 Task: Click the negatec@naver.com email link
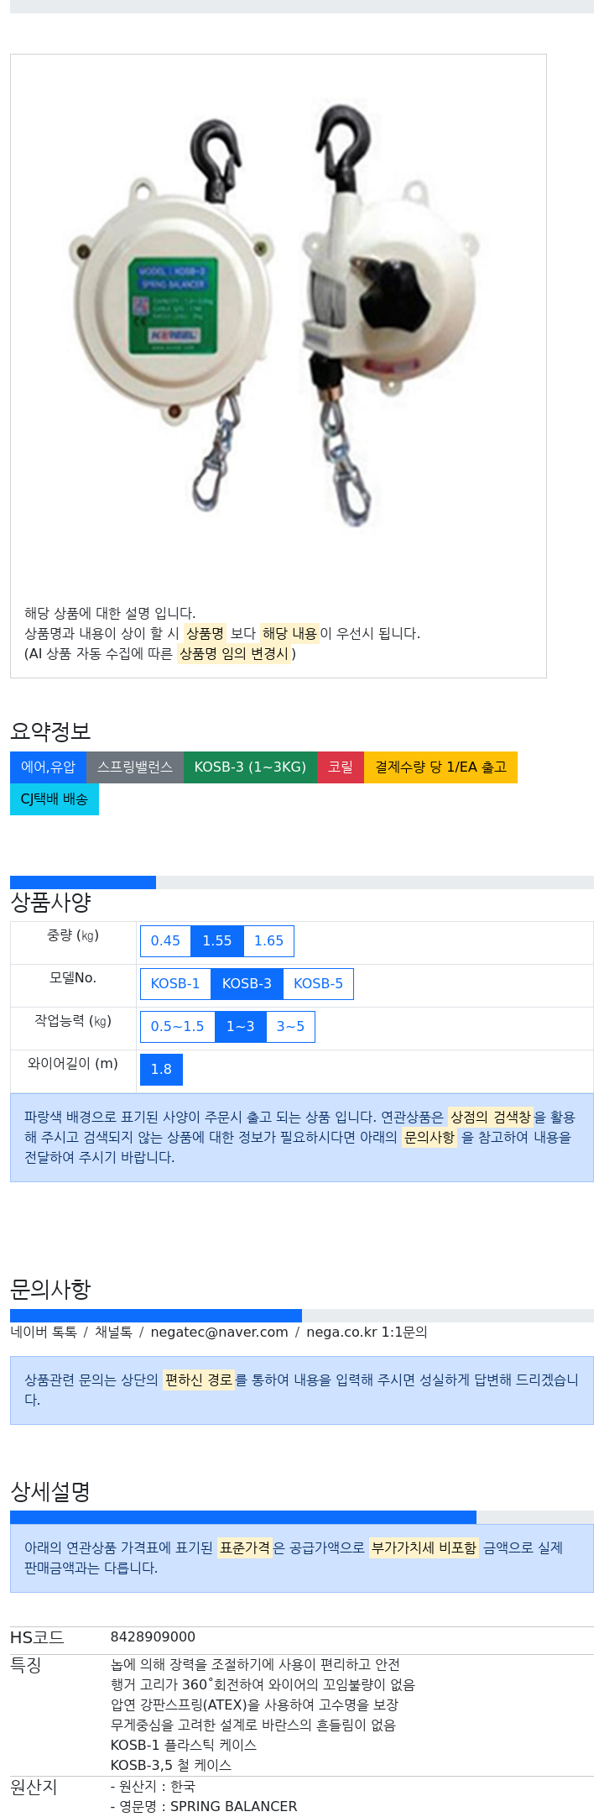pyautogui.click(x=219, y=1332)
